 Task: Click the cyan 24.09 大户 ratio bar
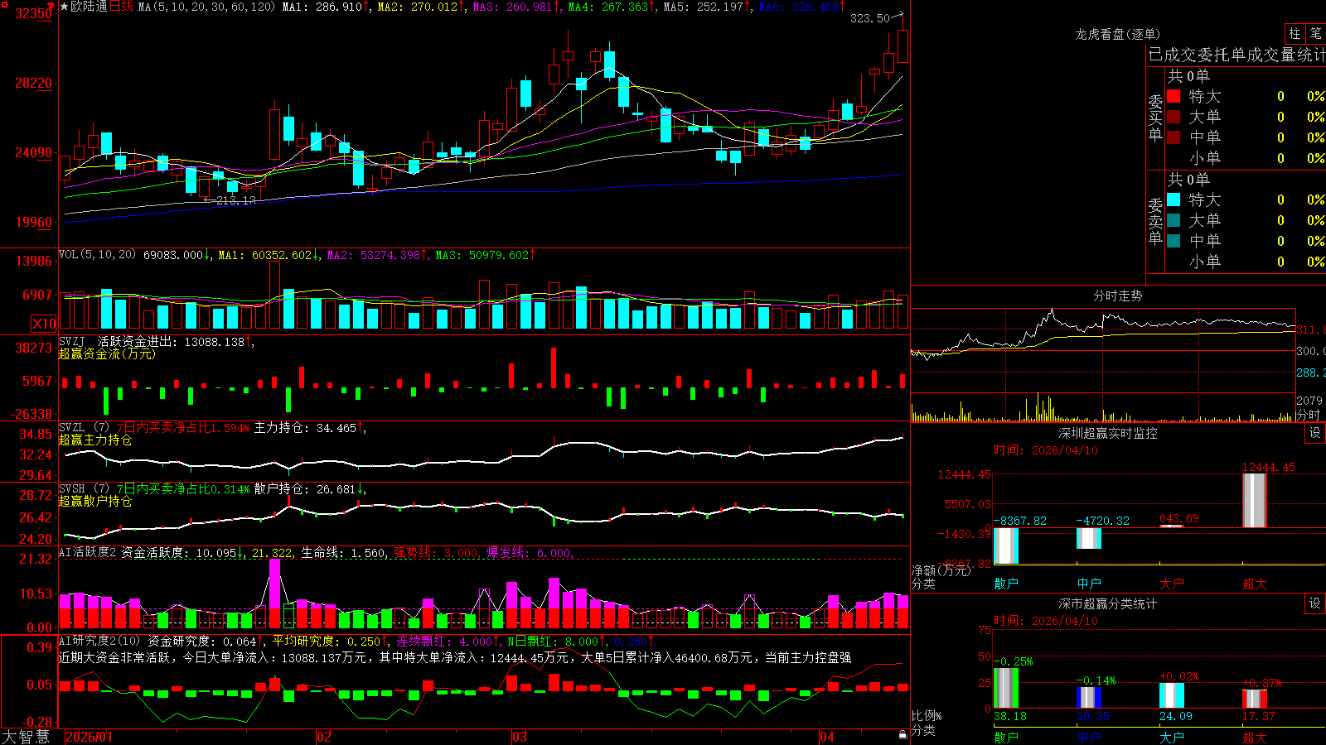pos(1172,696)
